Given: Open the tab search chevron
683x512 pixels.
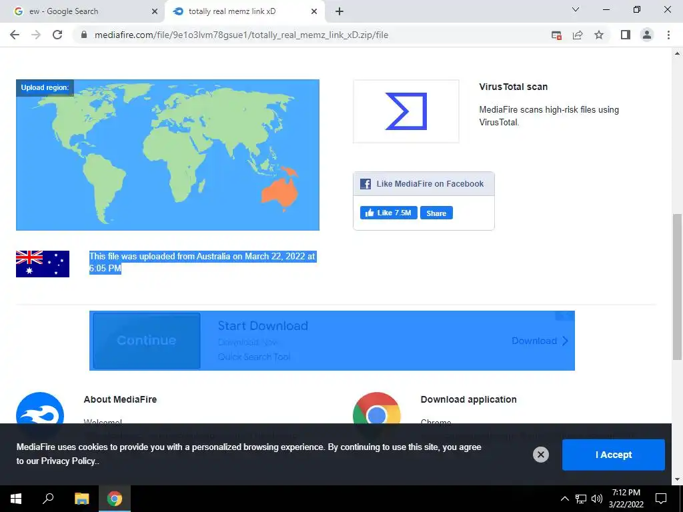Looking at the screenshot, I should 576,9.
